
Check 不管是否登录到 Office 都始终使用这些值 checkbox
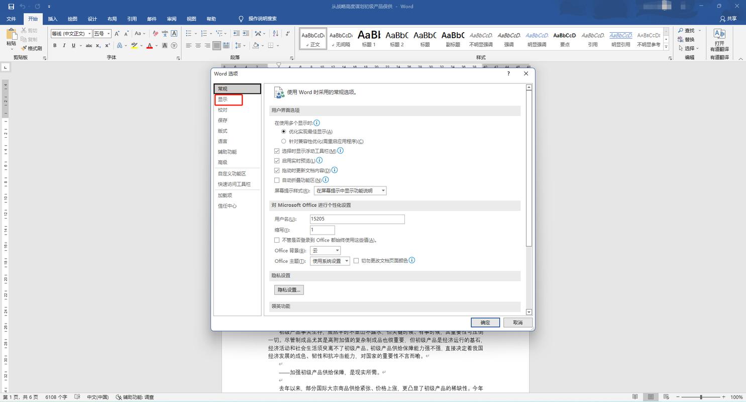click(277, 240)
